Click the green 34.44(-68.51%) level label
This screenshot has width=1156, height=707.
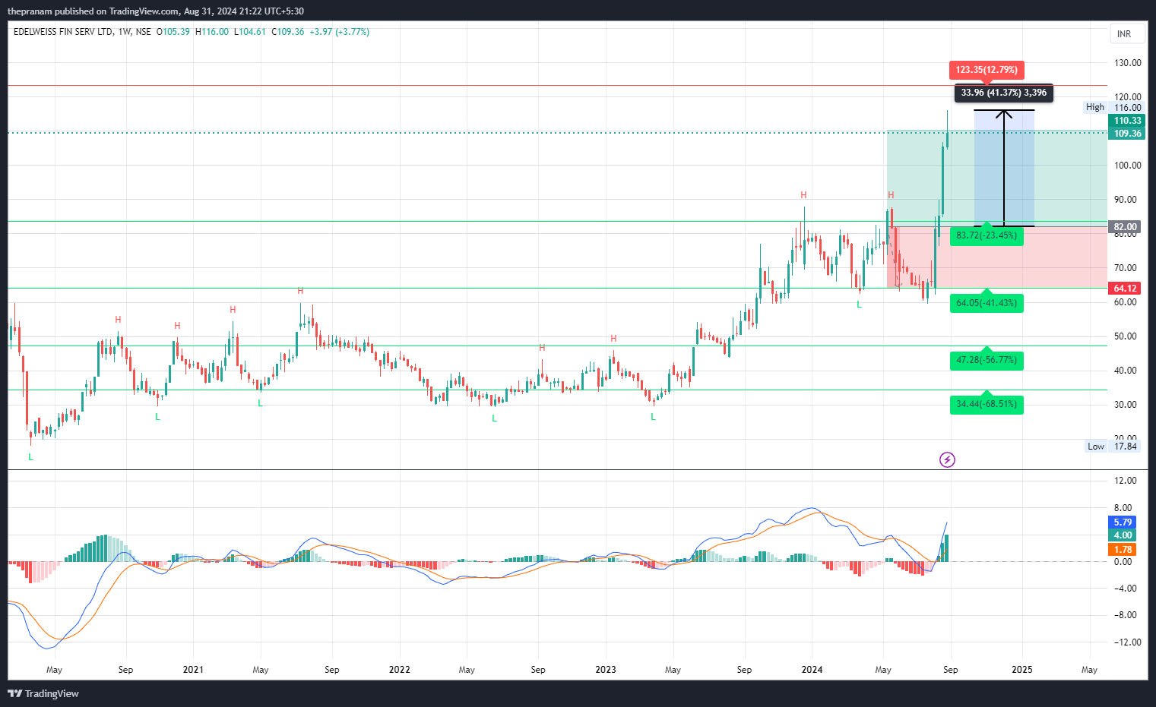987,404
